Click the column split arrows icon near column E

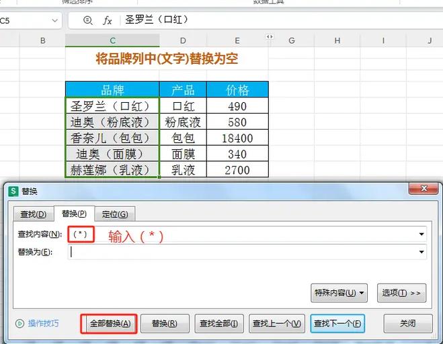(270, 37)
